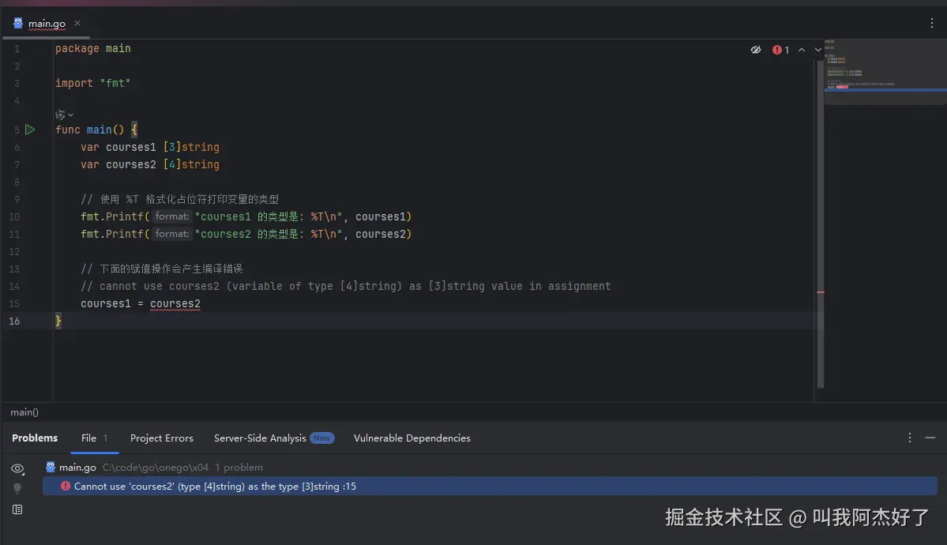The width and height of the screenshot is (947, 545).
Task: Select the main.go editor tab
Action: 46,24
